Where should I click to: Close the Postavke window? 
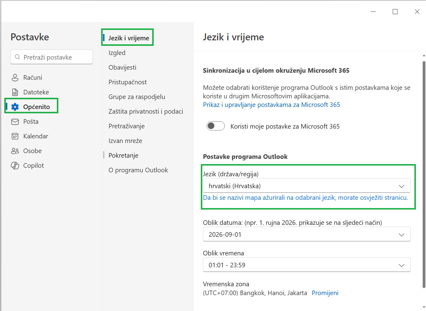[417, 12]
